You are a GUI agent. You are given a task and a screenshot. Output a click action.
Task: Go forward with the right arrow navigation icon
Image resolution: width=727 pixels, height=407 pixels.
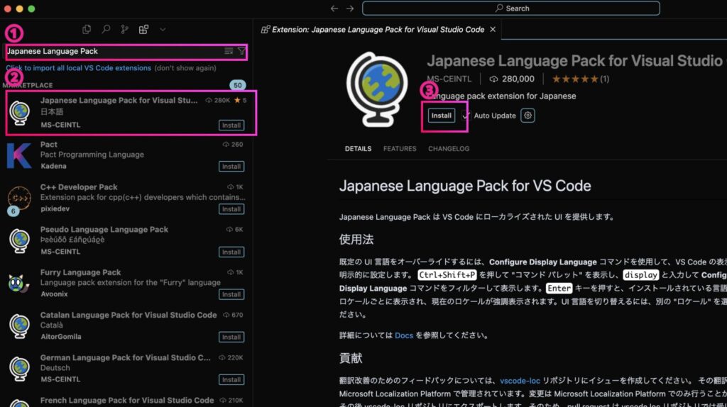[x=350, y=9]
